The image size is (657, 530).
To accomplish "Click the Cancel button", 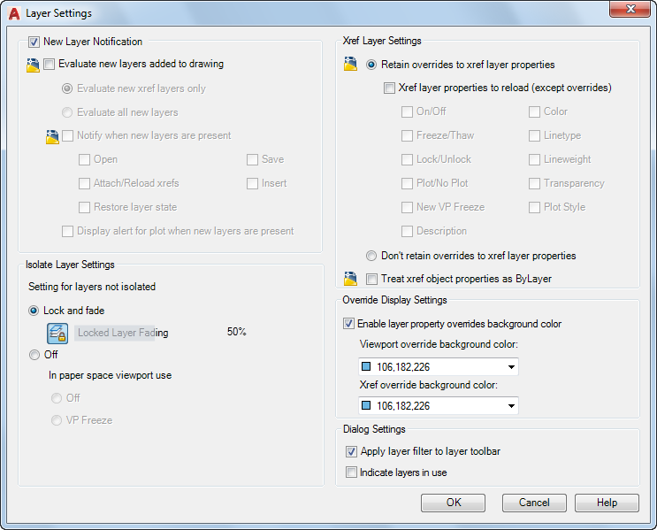I will point(534,503).
